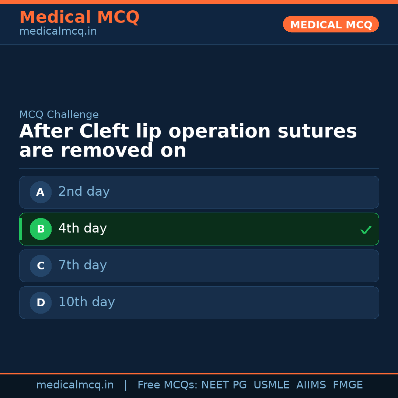The width and height of the screenshot is (398, 398).
Task: Select the "2nd day" answer text
Action: (84, 192)
